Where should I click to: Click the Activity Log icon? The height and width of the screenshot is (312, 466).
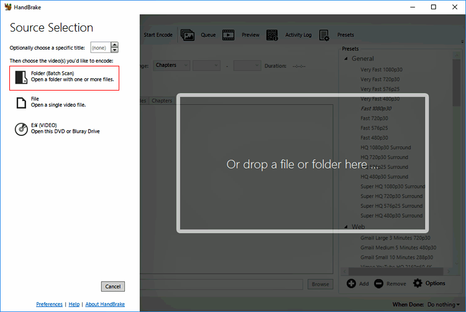point(272,35)
